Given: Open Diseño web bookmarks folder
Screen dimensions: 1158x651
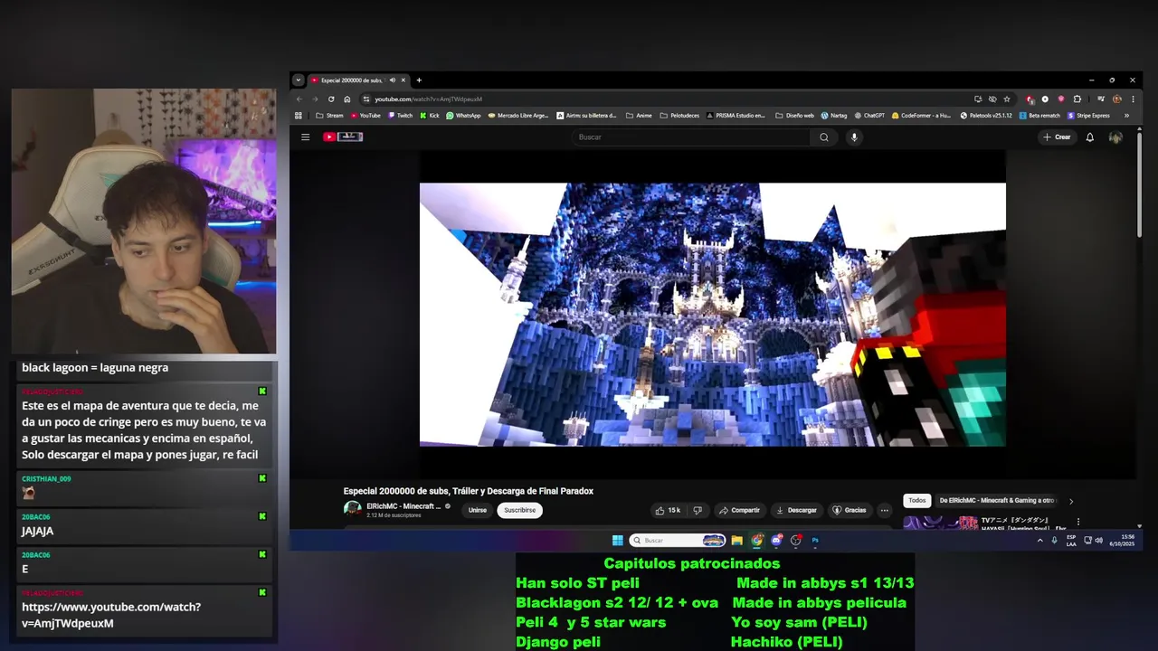Looking at the screenshot, I should [x=794, y=116].
